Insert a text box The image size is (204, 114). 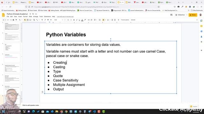click(28, 20)
